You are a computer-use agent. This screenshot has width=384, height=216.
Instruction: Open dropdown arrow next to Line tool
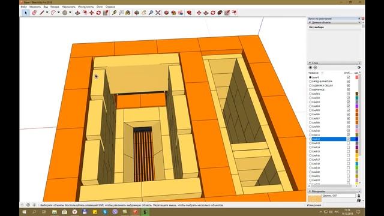47,13
